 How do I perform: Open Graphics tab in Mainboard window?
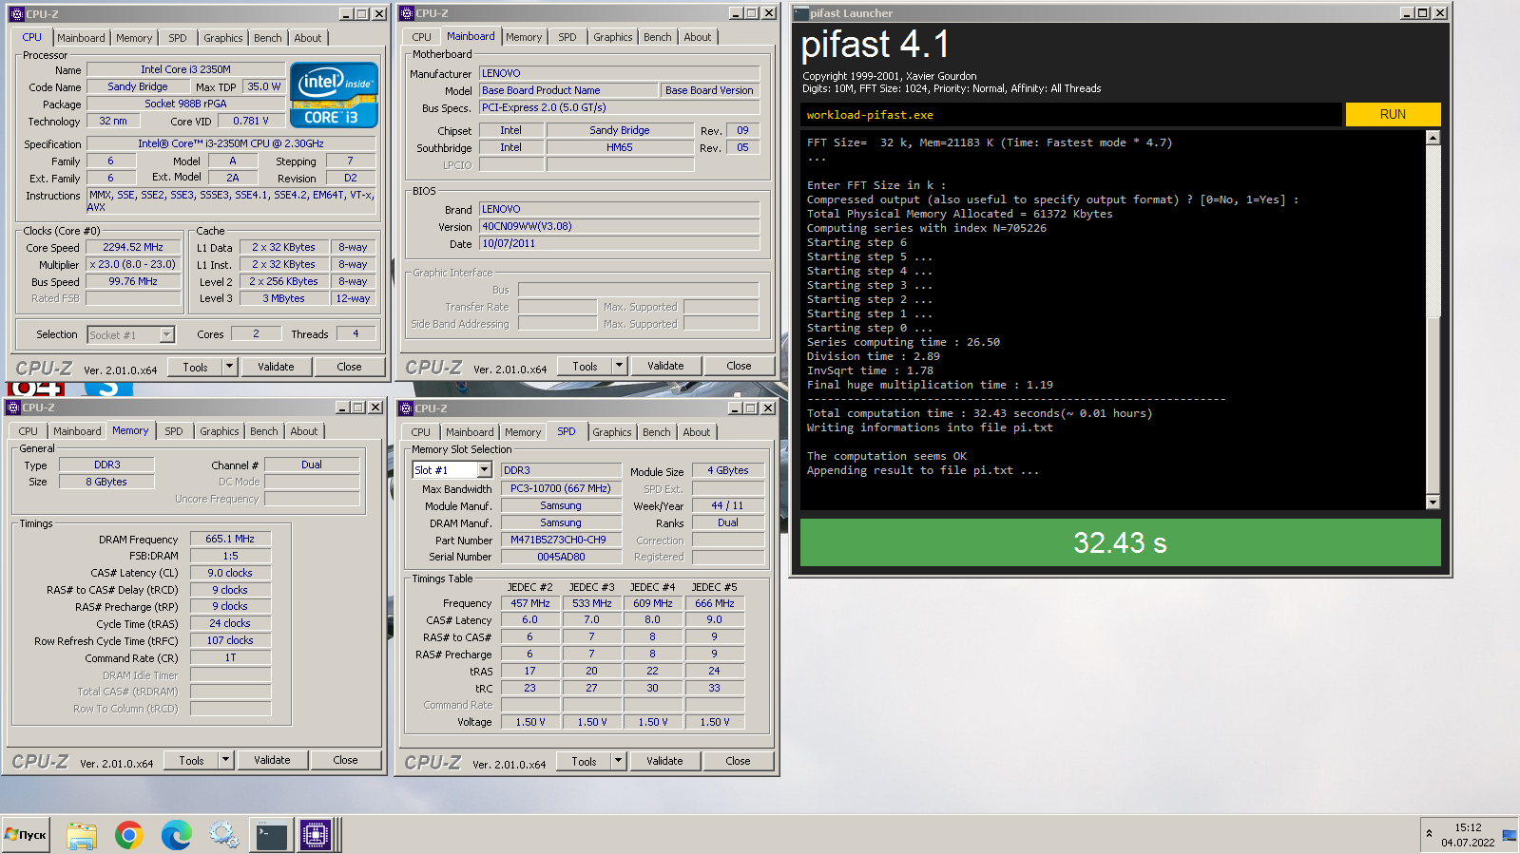[612, 37]
